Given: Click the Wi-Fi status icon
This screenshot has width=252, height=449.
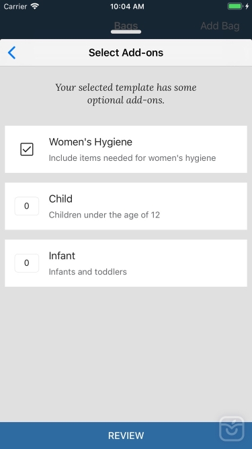Looking at the screenshot, I should 35,6.
